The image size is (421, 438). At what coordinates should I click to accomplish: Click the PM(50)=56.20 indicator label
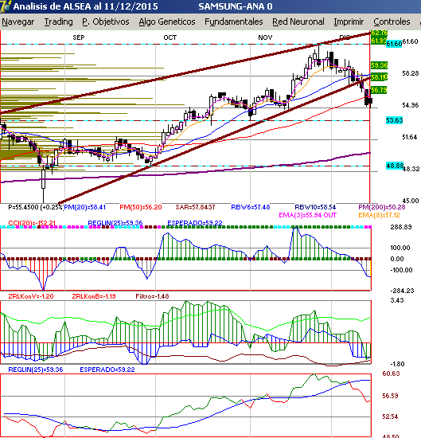pos(140,207)
